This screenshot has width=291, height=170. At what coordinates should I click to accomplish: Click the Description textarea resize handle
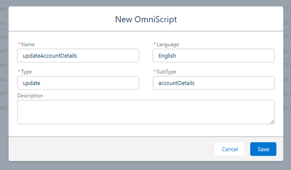[x=272, y=122]
